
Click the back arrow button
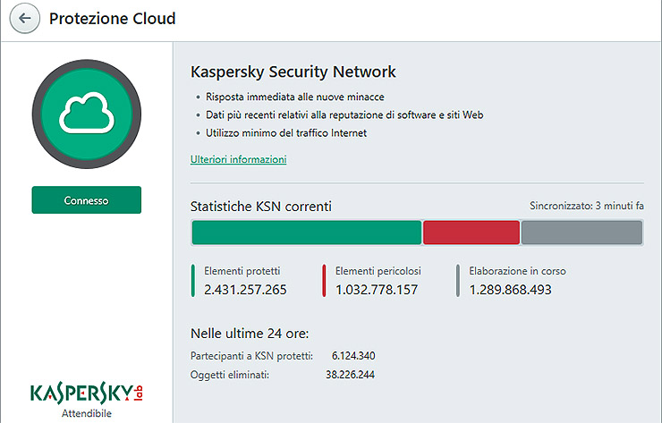25,19
